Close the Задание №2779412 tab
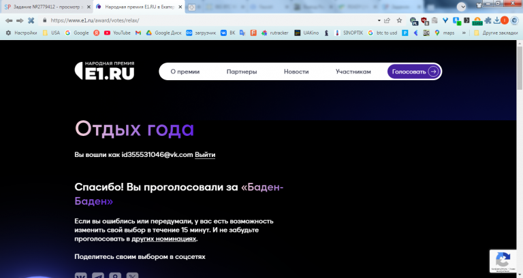 point(89,7)
